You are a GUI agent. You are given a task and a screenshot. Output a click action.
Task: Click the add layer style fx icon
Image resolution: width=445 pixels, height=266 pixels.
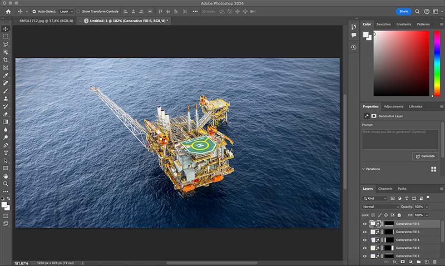pyautogui.click(x=394, y=261)
